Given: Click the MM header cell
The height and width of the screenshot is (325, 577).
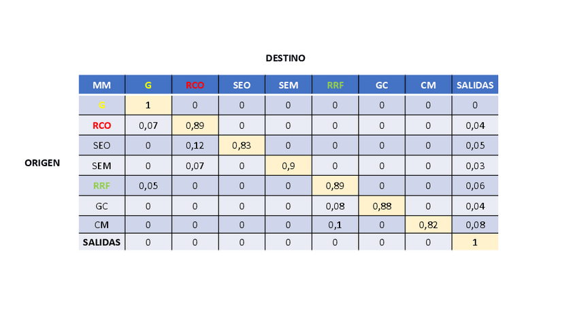Looking at the screenshot, I should pyautogui.click(x=101, y=85).
